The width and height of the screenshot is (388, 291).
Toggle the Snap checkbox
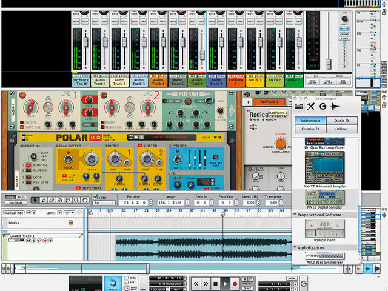pyautogui.click(x=95, y=197)
